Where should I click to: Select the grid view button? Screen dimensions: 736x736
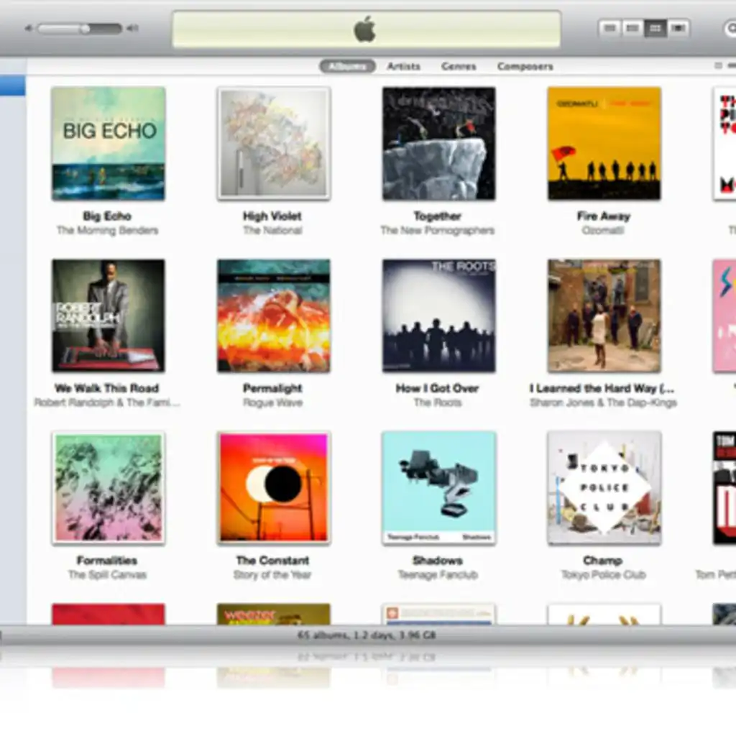[x=655, y=29]
